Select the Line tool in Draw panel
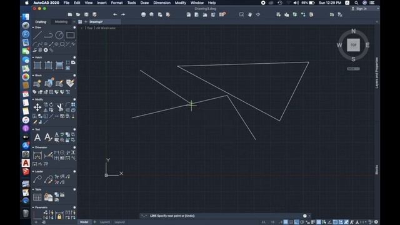 pyautogui.click(x=37, y=35)
